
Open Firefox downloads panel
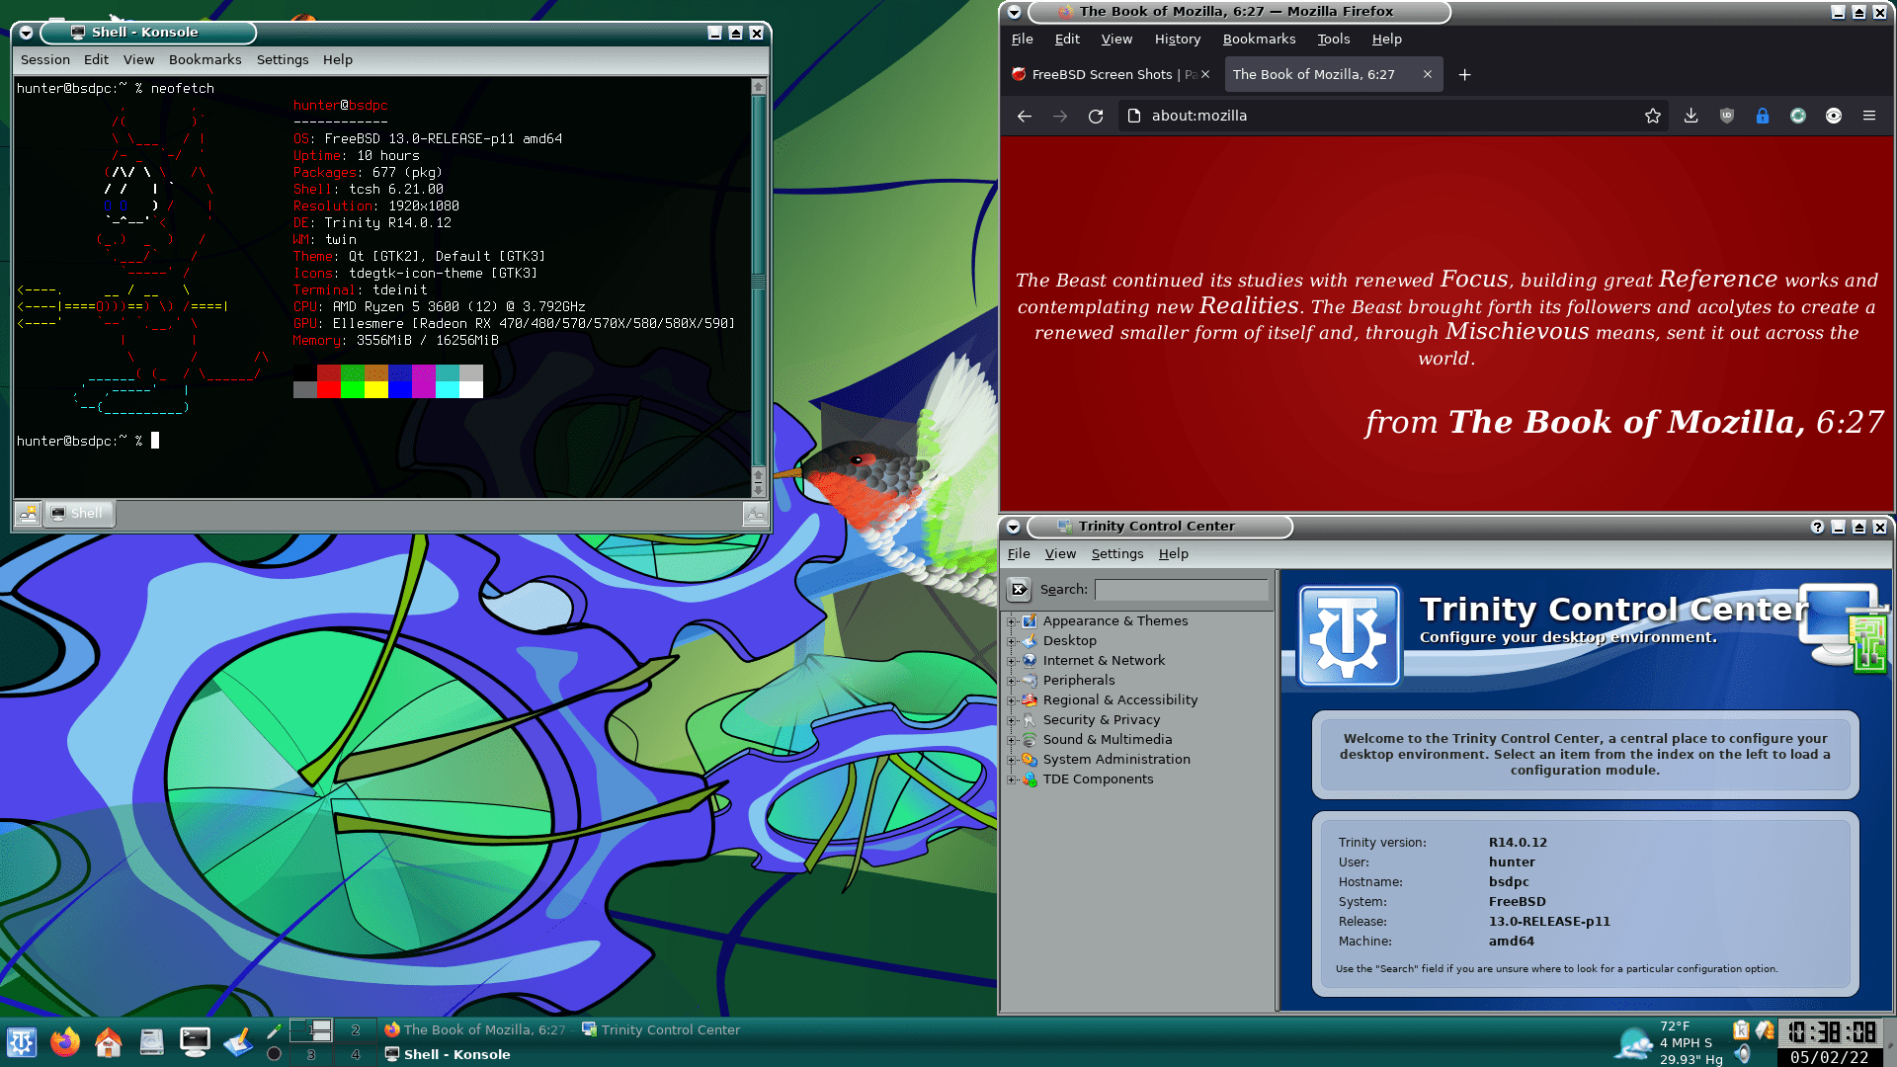tap(1691, 117)
